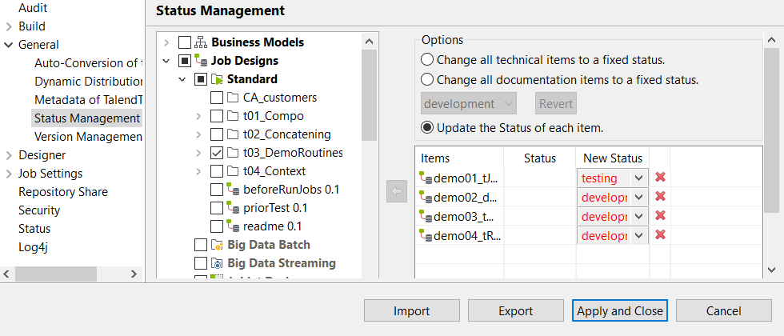Image resolution: width=784 pixels, height=336 pixels.
Task: Select Repository Share in preferences list
Action: 63,192
